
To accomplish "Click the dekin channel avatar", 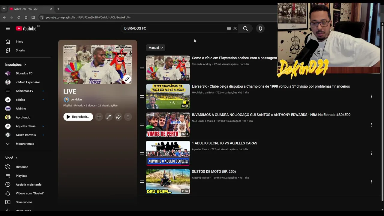I will pyautogui.click(x=66, y=100).
